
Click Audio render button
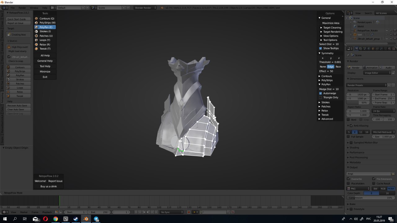[386, 68]
